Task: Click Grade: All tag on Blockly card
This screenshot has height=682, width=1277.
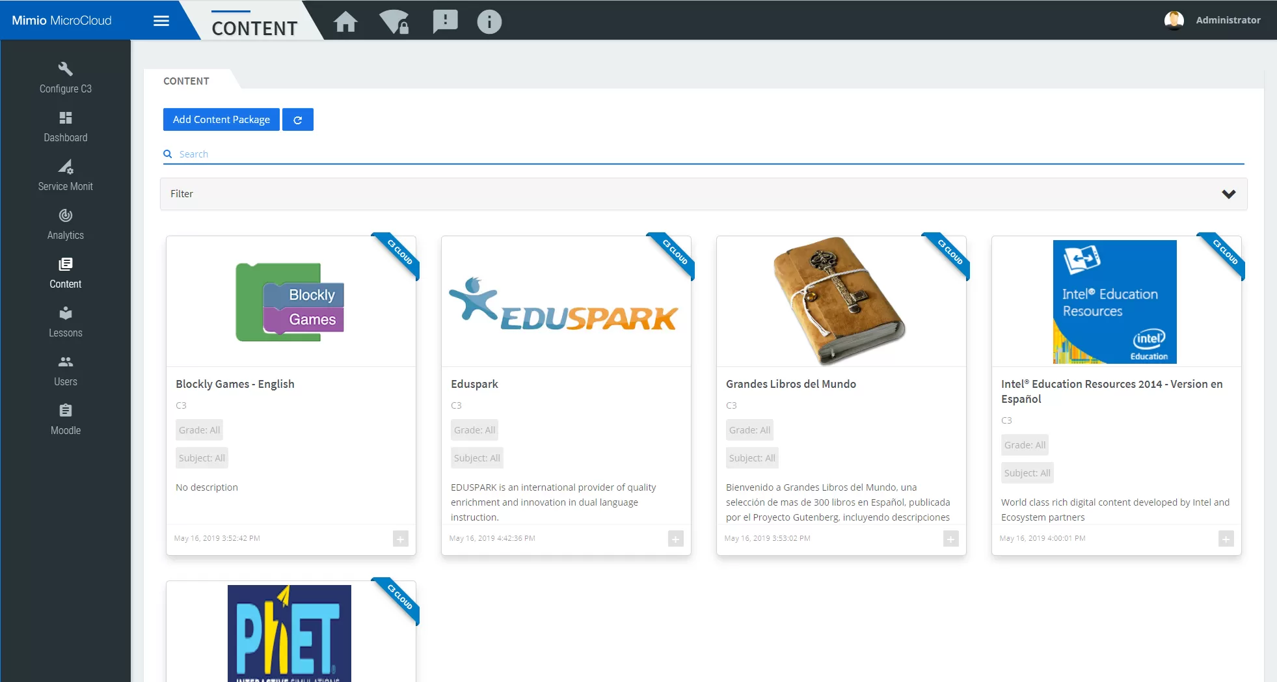Action: [x=200, y=430]
